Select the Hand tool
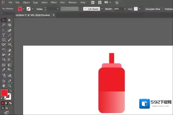The image size is (173, 115). 4,86
